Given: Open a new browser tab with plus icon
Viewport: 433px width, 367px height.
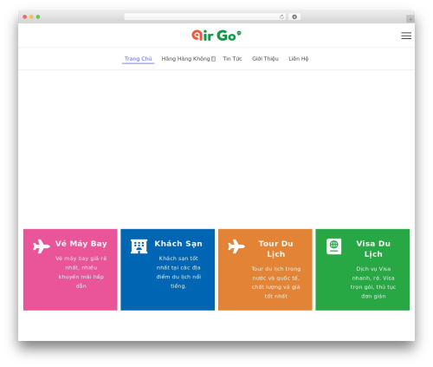Looking at the screenshot, I should 410,19.
